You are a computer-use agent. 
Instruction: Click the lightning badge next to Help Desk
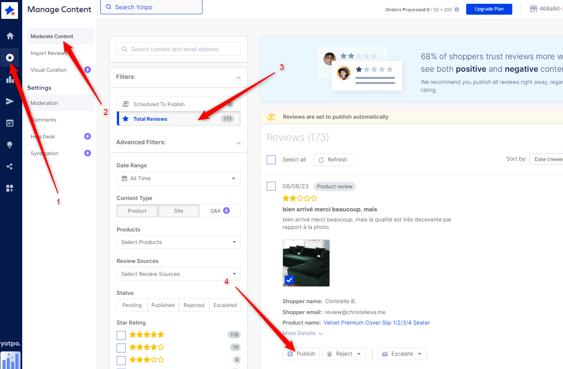88,136
